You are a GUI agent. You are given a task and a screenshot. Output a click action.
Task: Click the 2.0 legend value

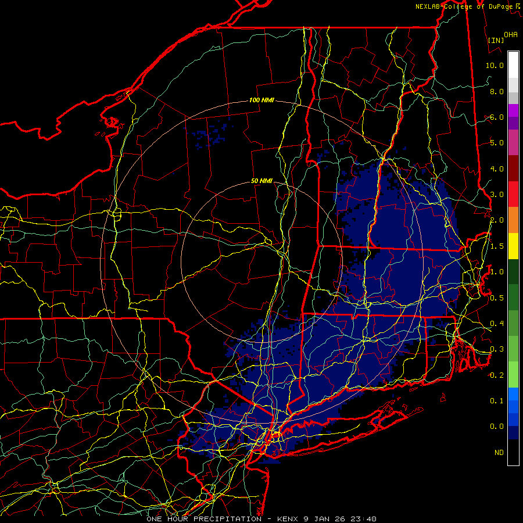click(x=497, y=220)
